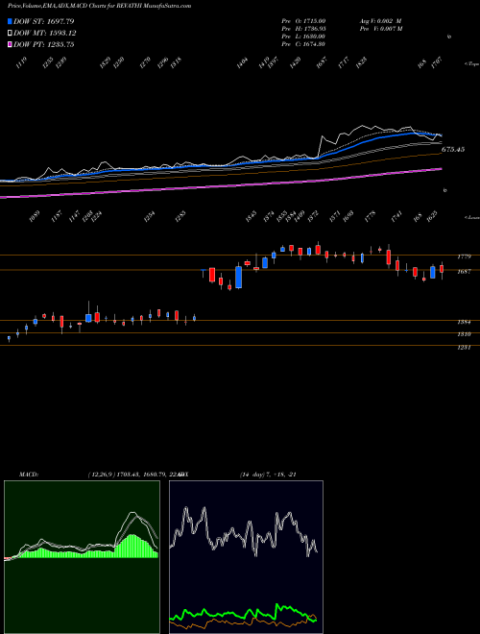
Task: Click the 1779 price level label
Action: (464, 256)
